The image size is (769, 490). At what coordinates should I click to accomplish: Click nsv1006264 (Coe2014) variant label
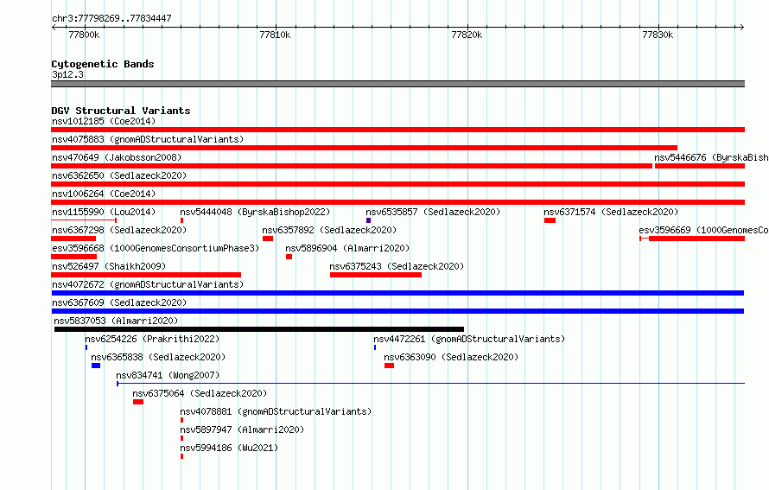coord(104,194)
